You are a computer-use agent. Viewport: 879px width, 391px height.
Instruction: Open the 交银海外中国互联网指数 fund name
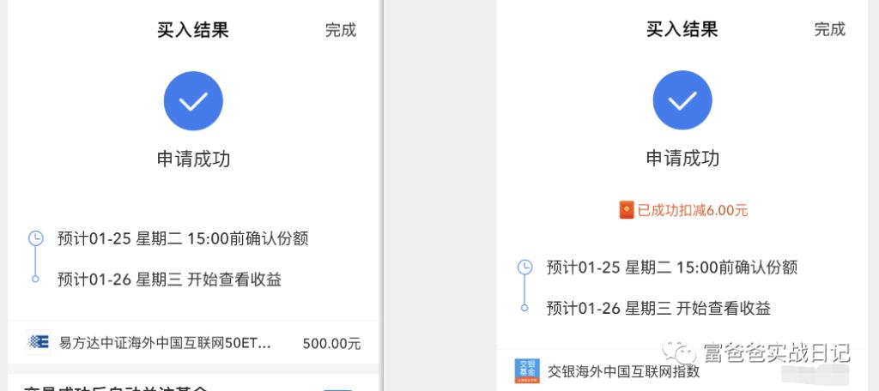tap(623, 372)
